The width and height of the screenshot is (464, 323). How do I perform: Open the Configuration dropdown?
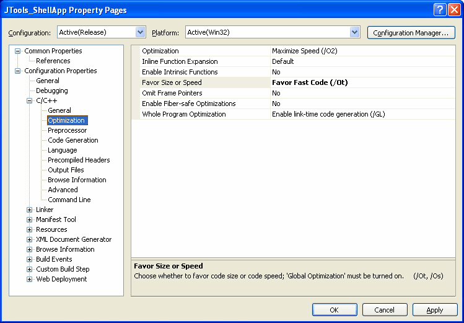click(x=140, y=32)
